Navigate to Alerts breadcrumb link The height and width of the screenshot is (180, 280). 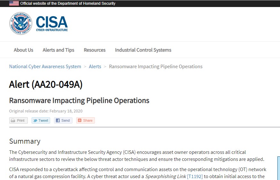[95, 67]
